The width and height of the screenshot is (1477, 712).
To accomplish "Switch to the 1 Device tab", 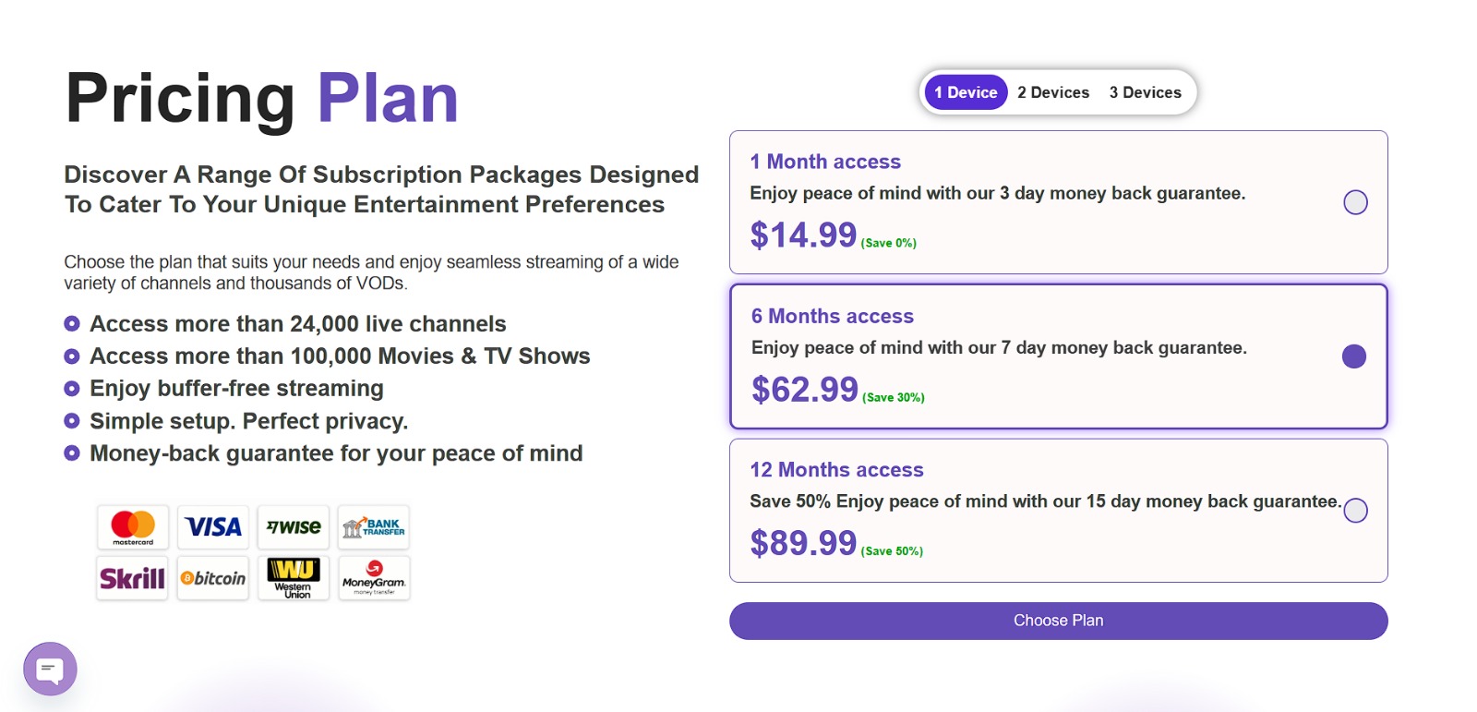I will pyautogui.click(x=966, y=92).
